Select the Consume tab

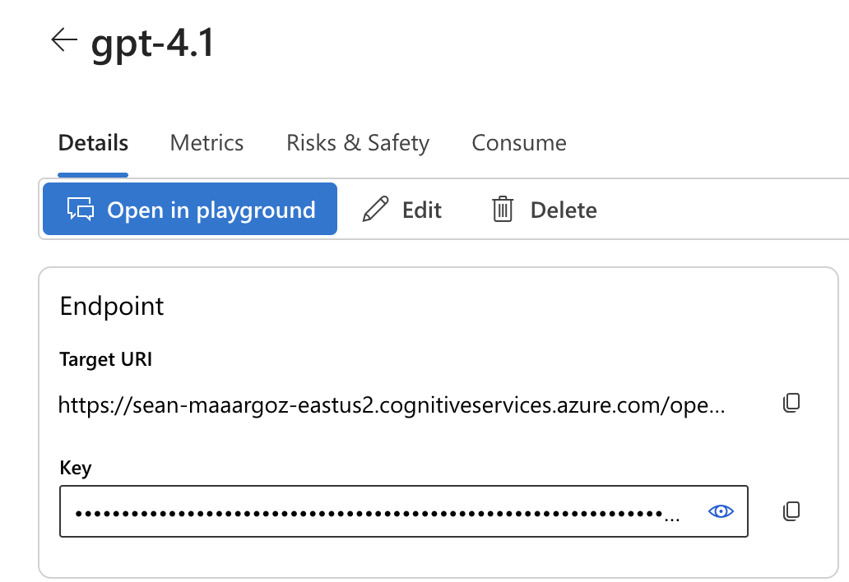click(x=519, y=143)
